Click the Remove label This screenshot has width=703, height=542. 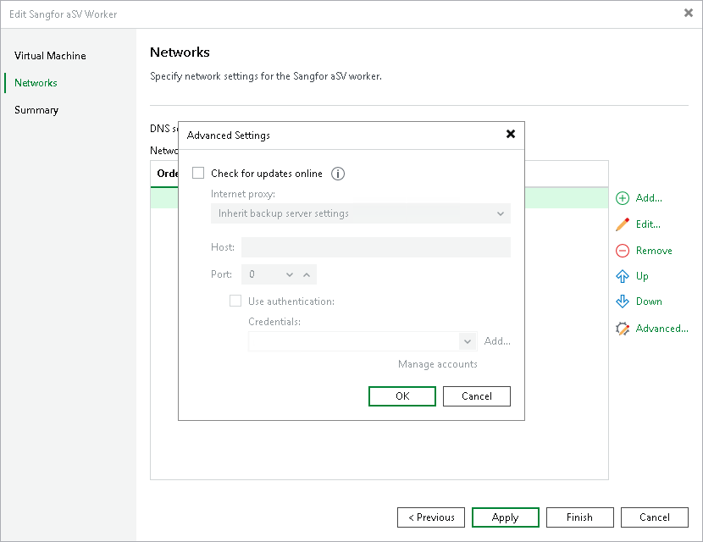click(654, 251)
